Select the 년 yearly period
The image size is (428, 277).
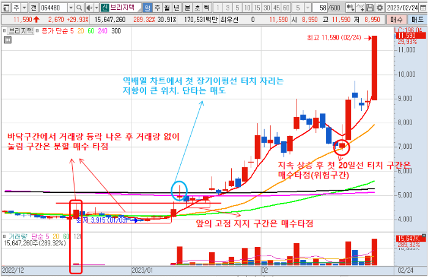tap(177, 7)
